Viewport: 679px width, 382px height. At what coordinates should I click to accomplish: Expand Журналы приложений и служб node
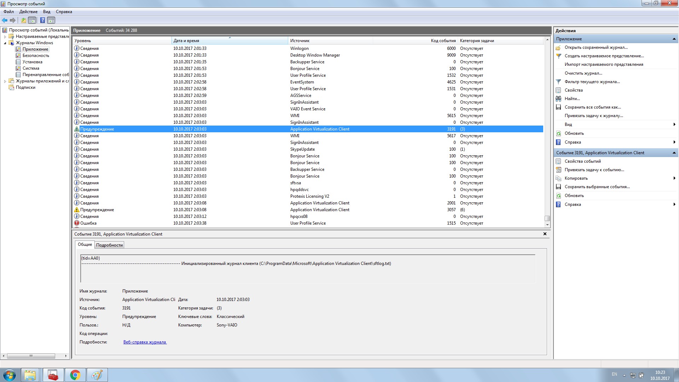(5, 81)
